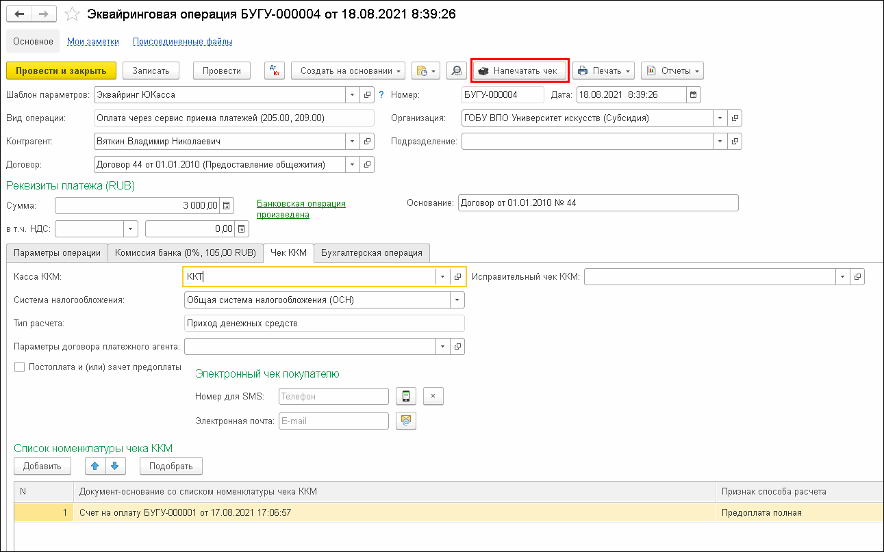Click cell Предоплата полная
884x552 pixels.
click(799, 512)
